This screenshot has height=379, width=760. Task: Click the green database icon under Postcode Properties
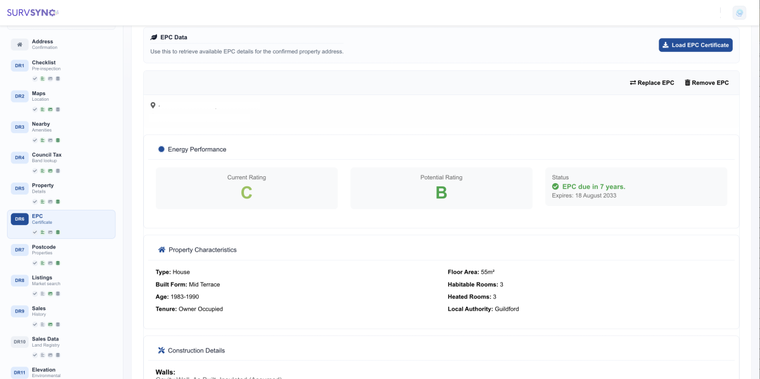pyautogui.click(x=58, y=263)
